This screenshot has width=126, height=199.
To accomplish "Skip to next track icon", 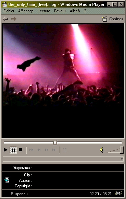I will [x=54, y=150].
